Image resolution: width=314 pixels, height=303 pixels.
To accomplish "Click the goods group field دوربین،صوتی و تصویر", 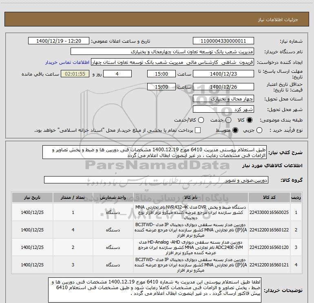I will [x=156, y=180].
